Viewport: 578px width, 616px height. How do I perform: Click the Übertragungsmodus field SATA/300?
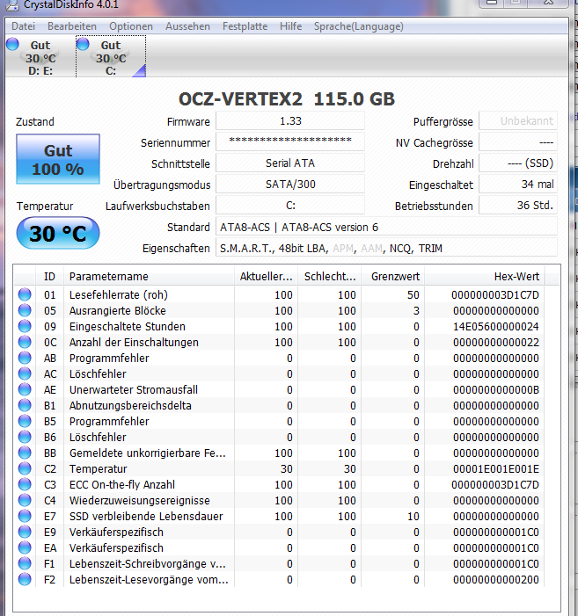pos(290,185)
